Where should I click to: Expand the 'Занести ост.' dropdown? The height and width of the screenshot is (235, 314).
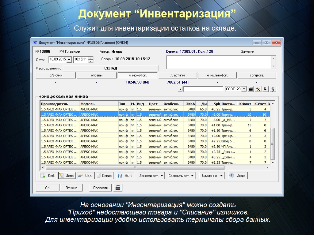[x=151, y=176]
